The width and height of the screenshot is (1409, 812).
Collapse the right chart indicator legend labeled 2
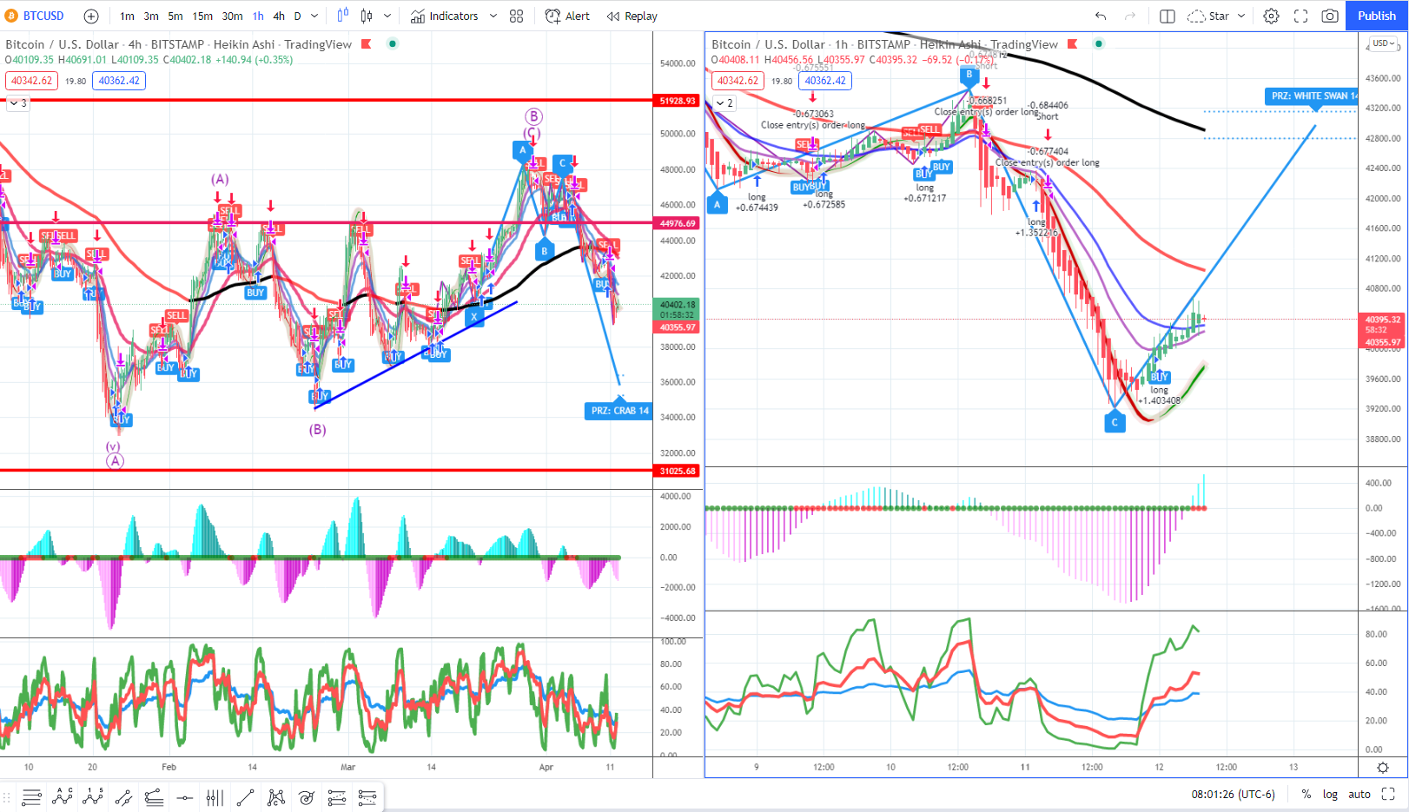pyautogui.click(x=724, y=102)
